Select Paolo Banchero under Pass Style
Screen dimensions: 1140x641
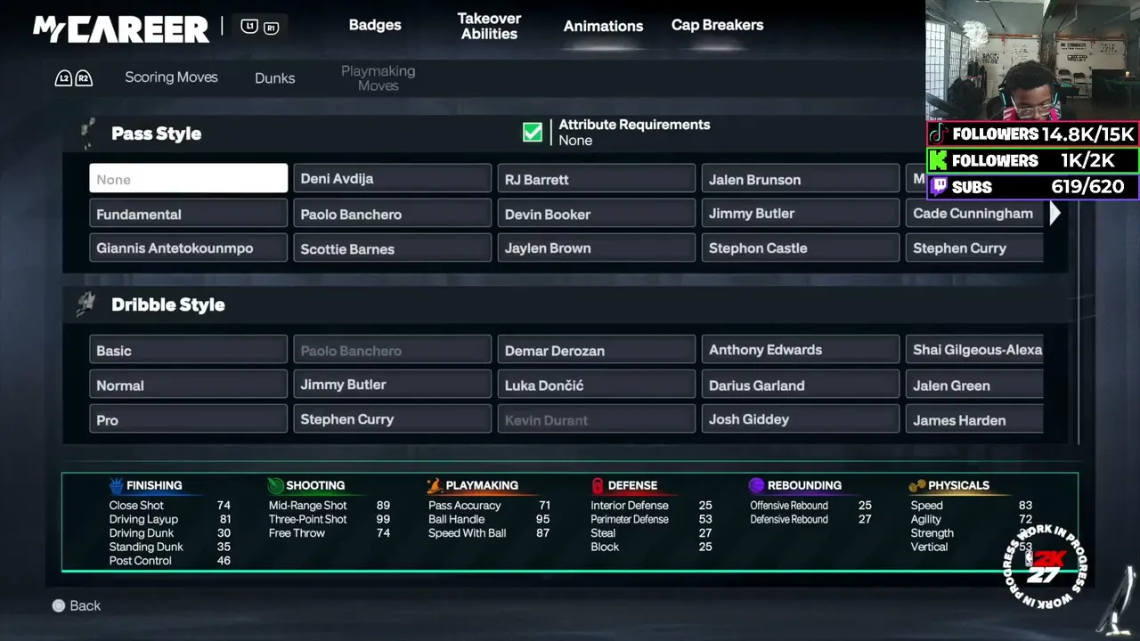coord(392,214)
